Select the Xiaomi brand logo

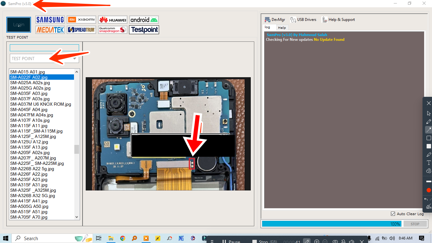81,20
